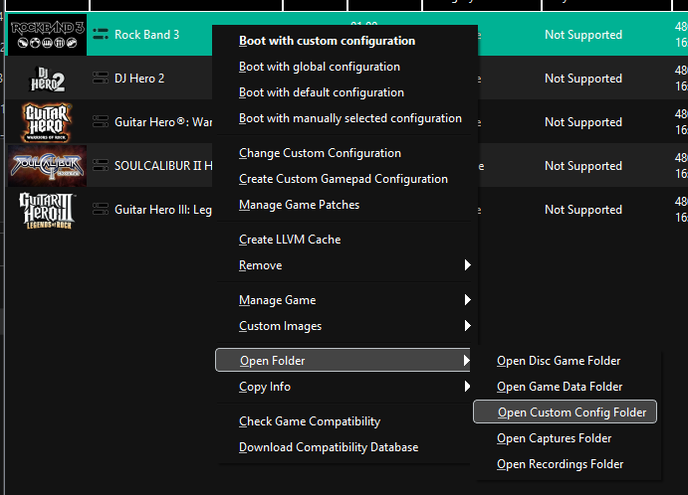Image resolution: width=688 pixels, height=495 pixels.
Task: Click the Guitar Hero III title text
Action: (x=163, y=210)
